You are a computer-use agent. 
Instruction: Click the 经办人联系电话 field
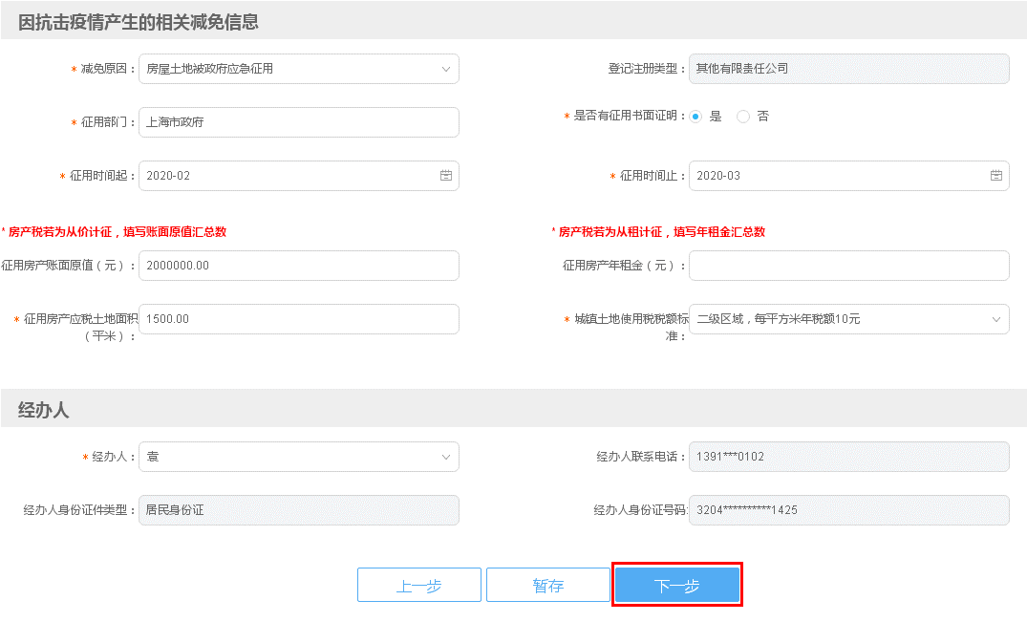tap(848, 457)
